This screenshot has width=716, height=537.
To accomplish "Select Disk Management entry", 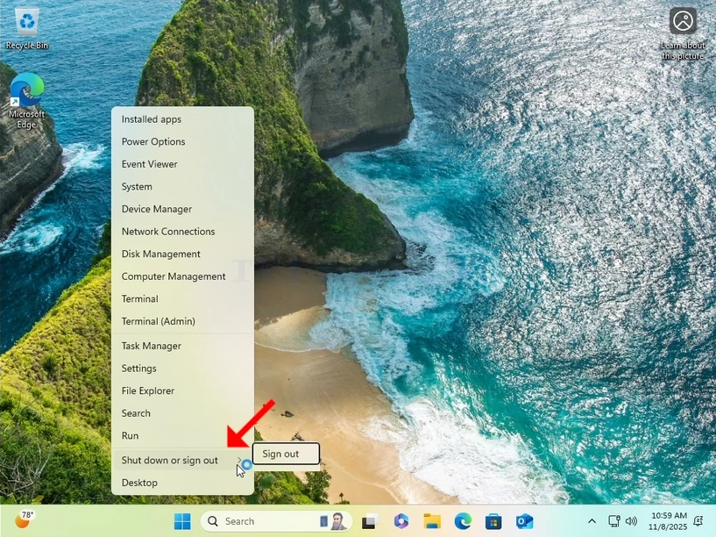I will pos(182,254).
